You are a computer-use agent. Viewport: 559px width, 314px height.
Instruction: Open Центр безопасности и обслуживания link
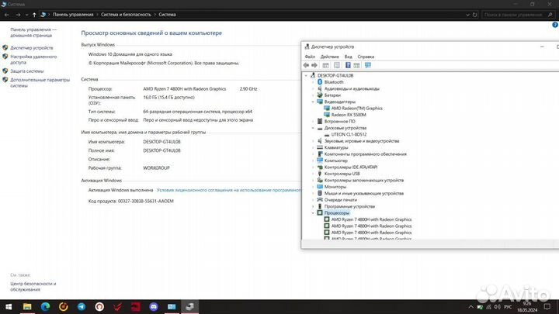[33, 287]
